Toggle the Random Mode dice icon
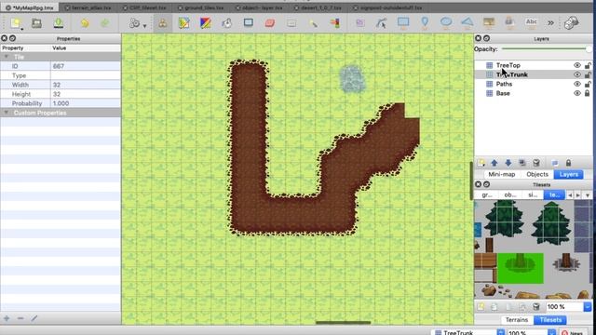596x335 pixels. click(571, 23)
